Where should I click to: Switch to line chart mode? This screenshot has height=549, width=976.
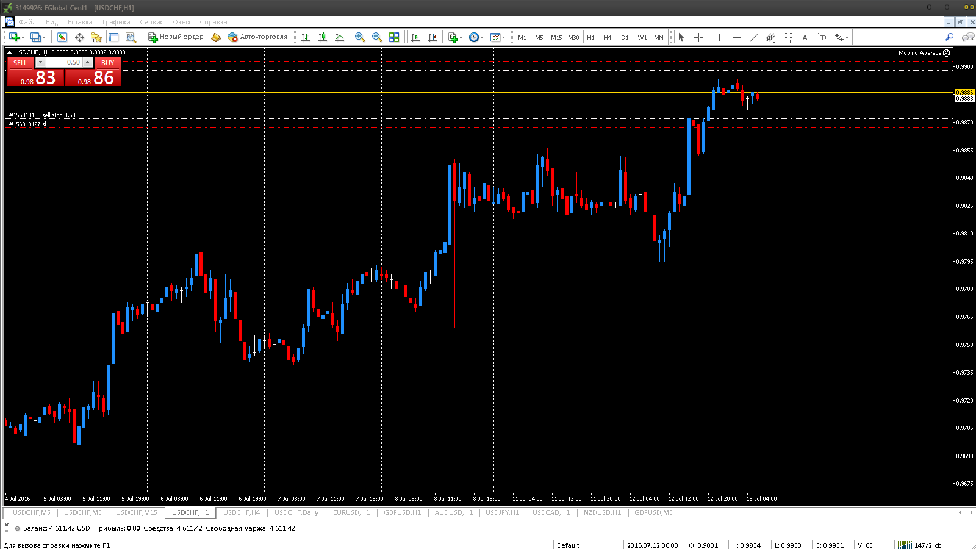point(340,37)
